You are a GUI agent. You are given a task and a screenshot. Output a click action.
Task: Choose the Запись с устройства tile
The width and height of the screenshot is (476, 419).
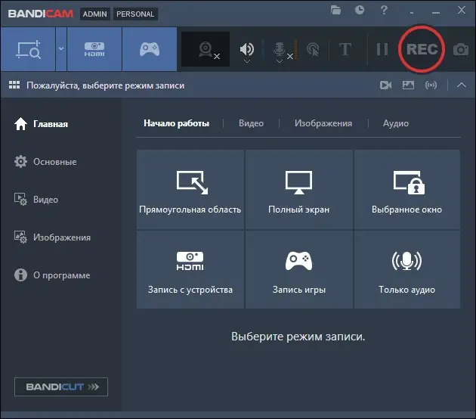tap(190, 269)
